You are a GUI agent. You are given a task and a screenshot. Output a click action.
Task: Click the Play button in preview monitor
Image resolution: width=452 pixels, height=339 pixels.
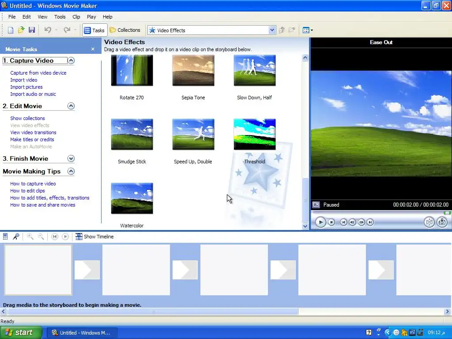(320, 222)
